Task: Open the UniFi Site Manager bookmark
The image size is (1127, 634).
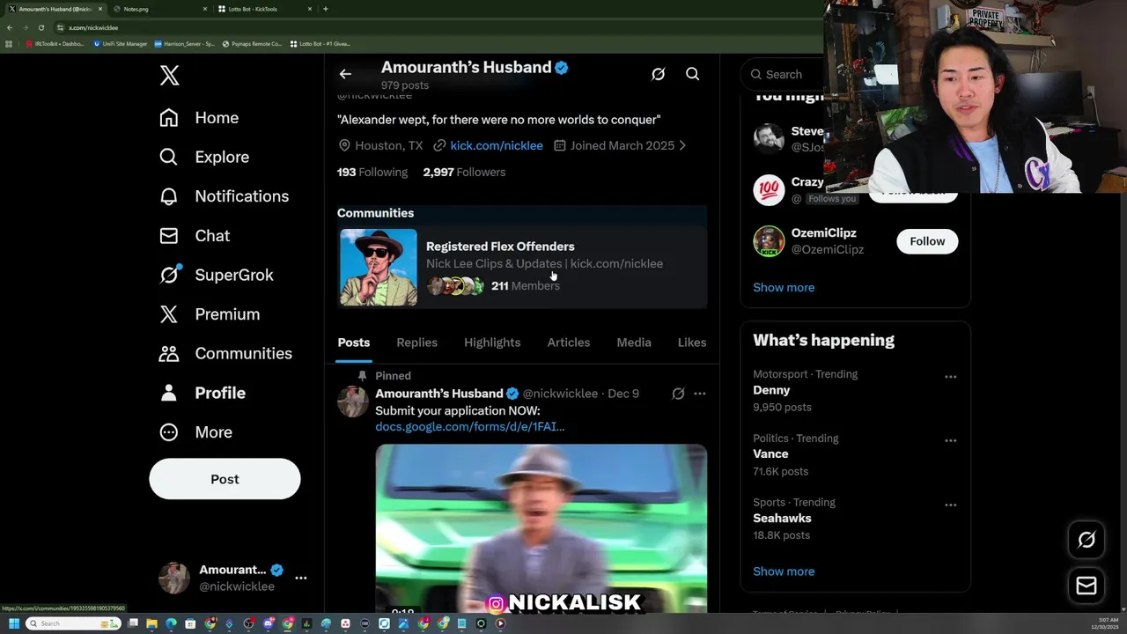Action: point(120,43)
